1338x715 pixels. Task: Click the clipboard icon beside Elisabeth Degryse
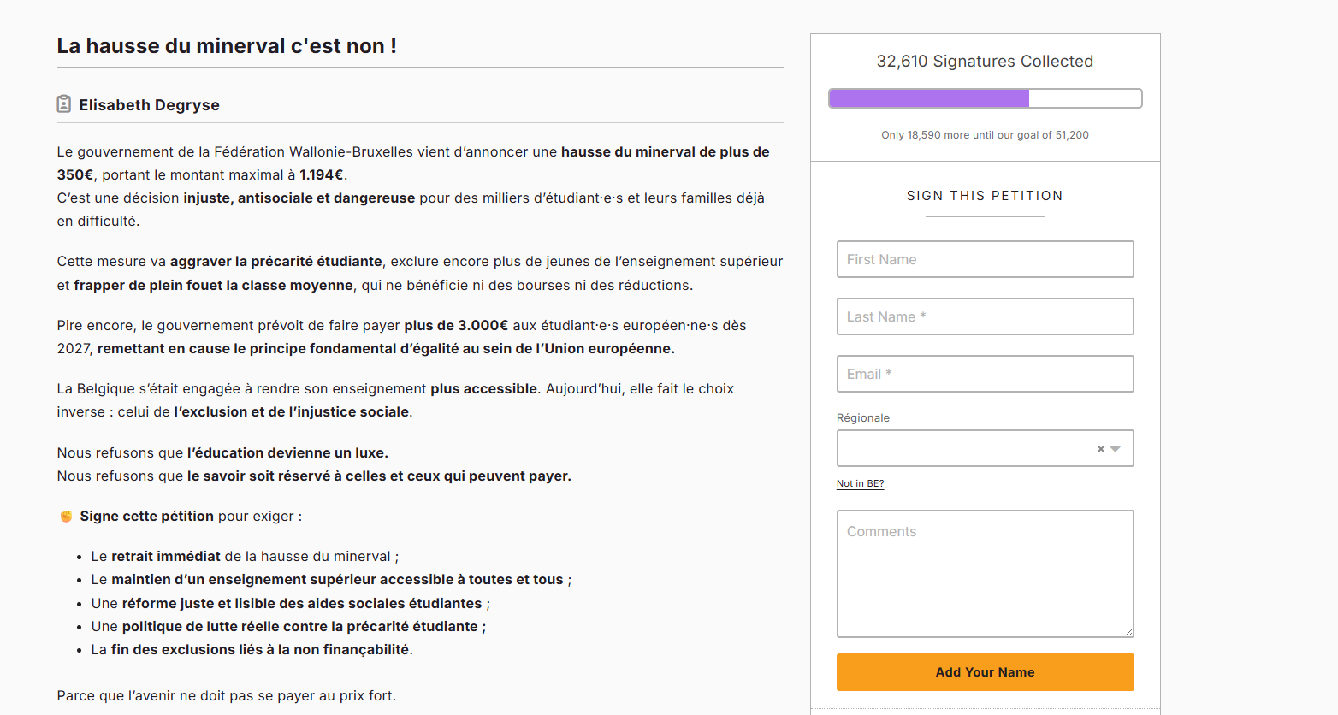tap(64, 104)
